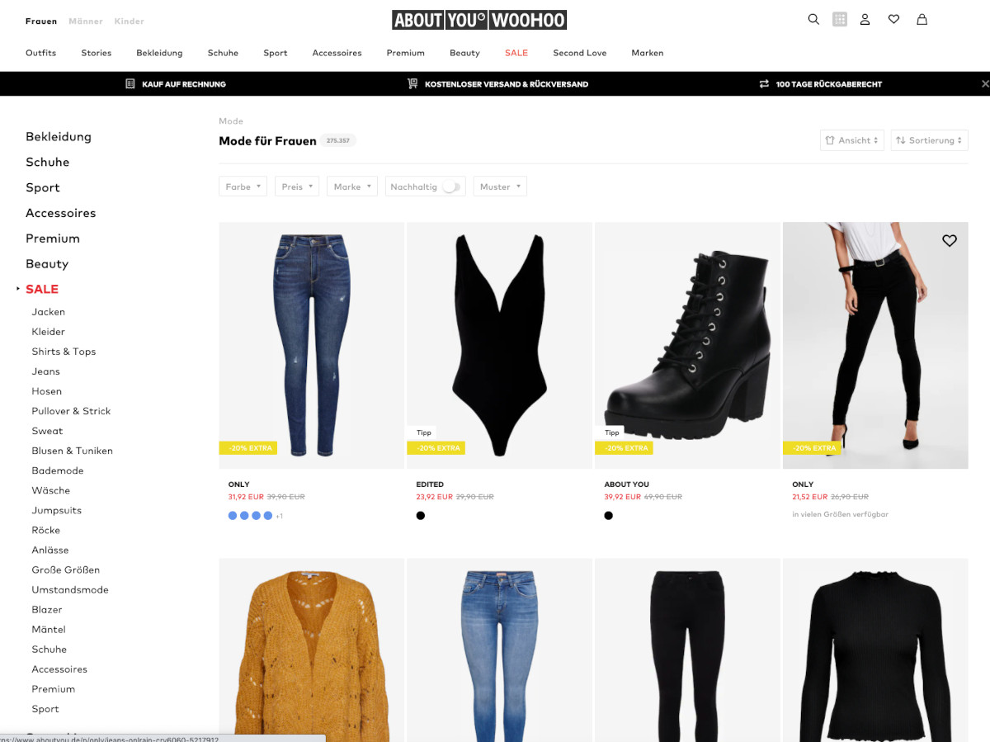Image resolution: width=990 pixels, height=742 pixels.
Task: Open Bekleidung in the left sidebar
Action: (x=59, y=136)
